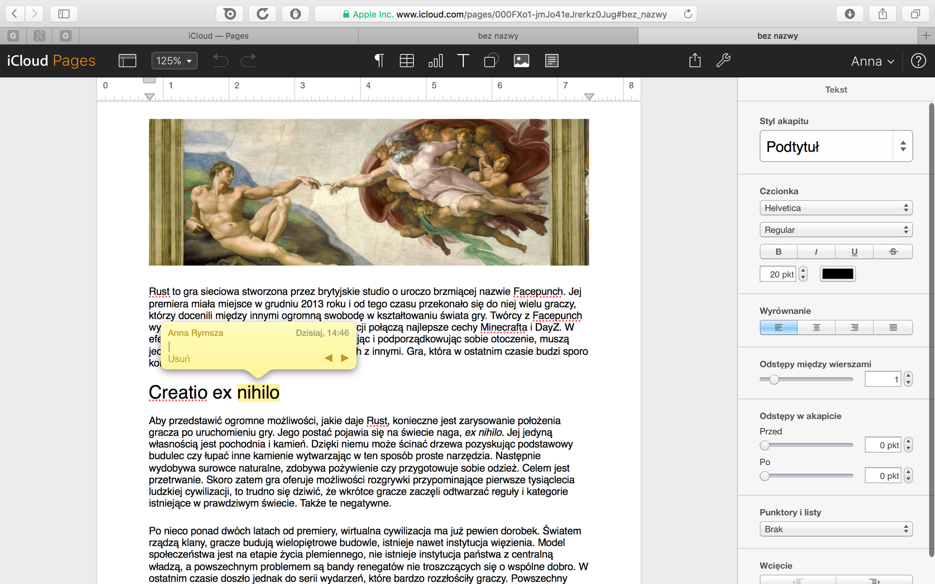
Task: Add a comment to the document
Action: click(x=552, y=61)
